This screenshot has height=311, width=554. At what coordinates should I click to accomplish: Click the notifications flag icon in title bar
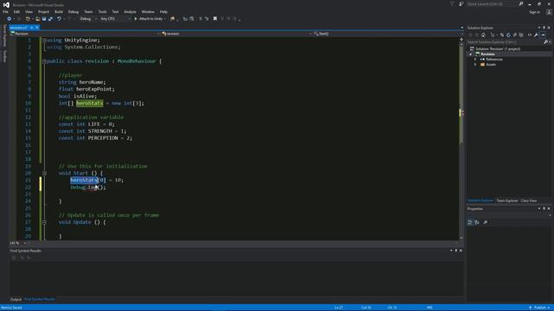452,3
